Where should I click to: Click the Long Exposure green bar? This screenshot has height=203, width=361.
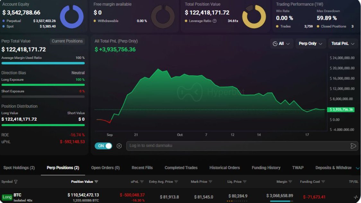click(43, 85)
